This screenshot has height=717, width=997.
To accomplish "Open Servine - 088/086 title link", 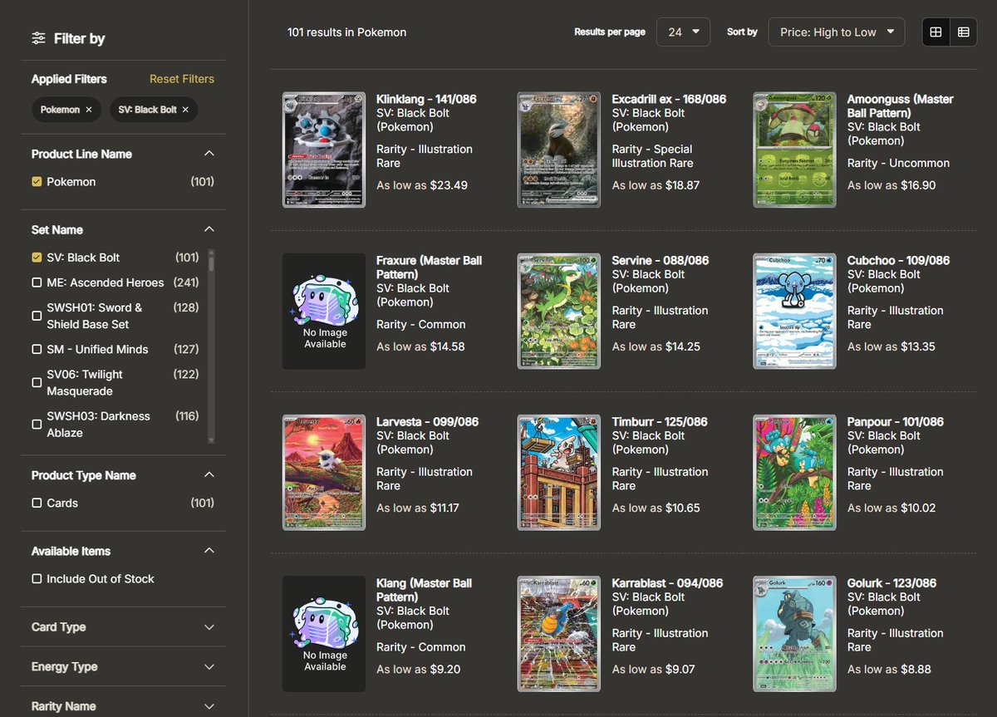I will [x=661, y=260].
